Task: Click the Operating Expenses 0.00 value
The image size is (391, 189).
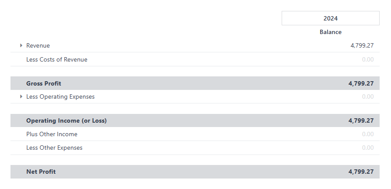Action: [x=368, y=96]
